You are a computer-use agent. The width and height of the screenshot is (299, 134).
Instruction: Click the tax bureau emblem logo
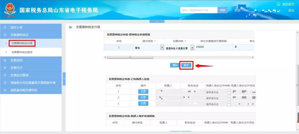click(x=10, y=10)
